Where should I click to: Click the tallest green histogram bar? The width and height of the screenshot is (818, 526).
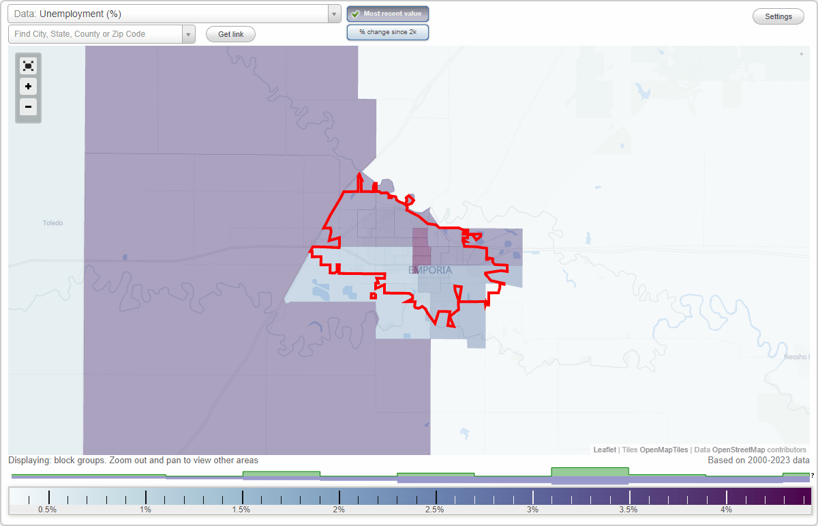(x=590, y=472)
